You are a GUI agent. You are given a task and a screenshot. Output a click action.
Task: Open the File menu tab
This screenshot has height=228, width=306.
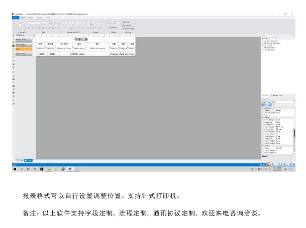(x=16, y=18)
